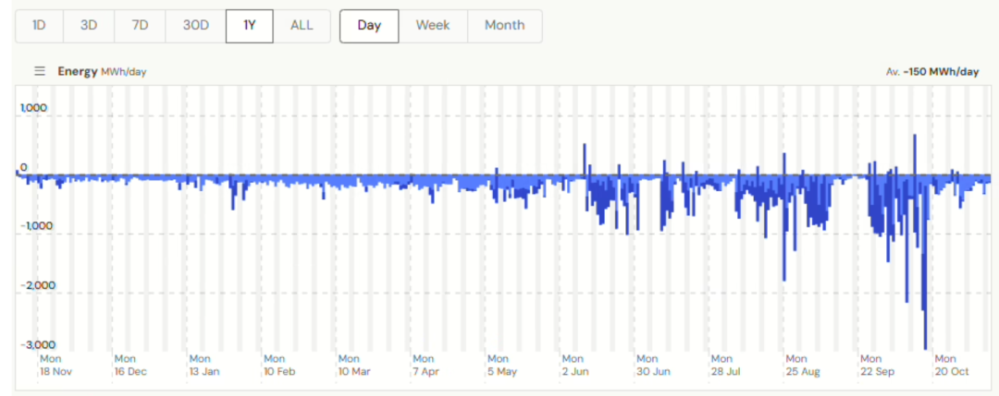Open the hamburger menu beside Energy

[40, 71]
